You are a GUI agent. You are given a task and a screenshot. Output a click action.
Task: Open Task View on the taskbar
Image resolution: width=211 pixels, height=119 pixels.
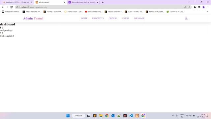click(88, 116)
